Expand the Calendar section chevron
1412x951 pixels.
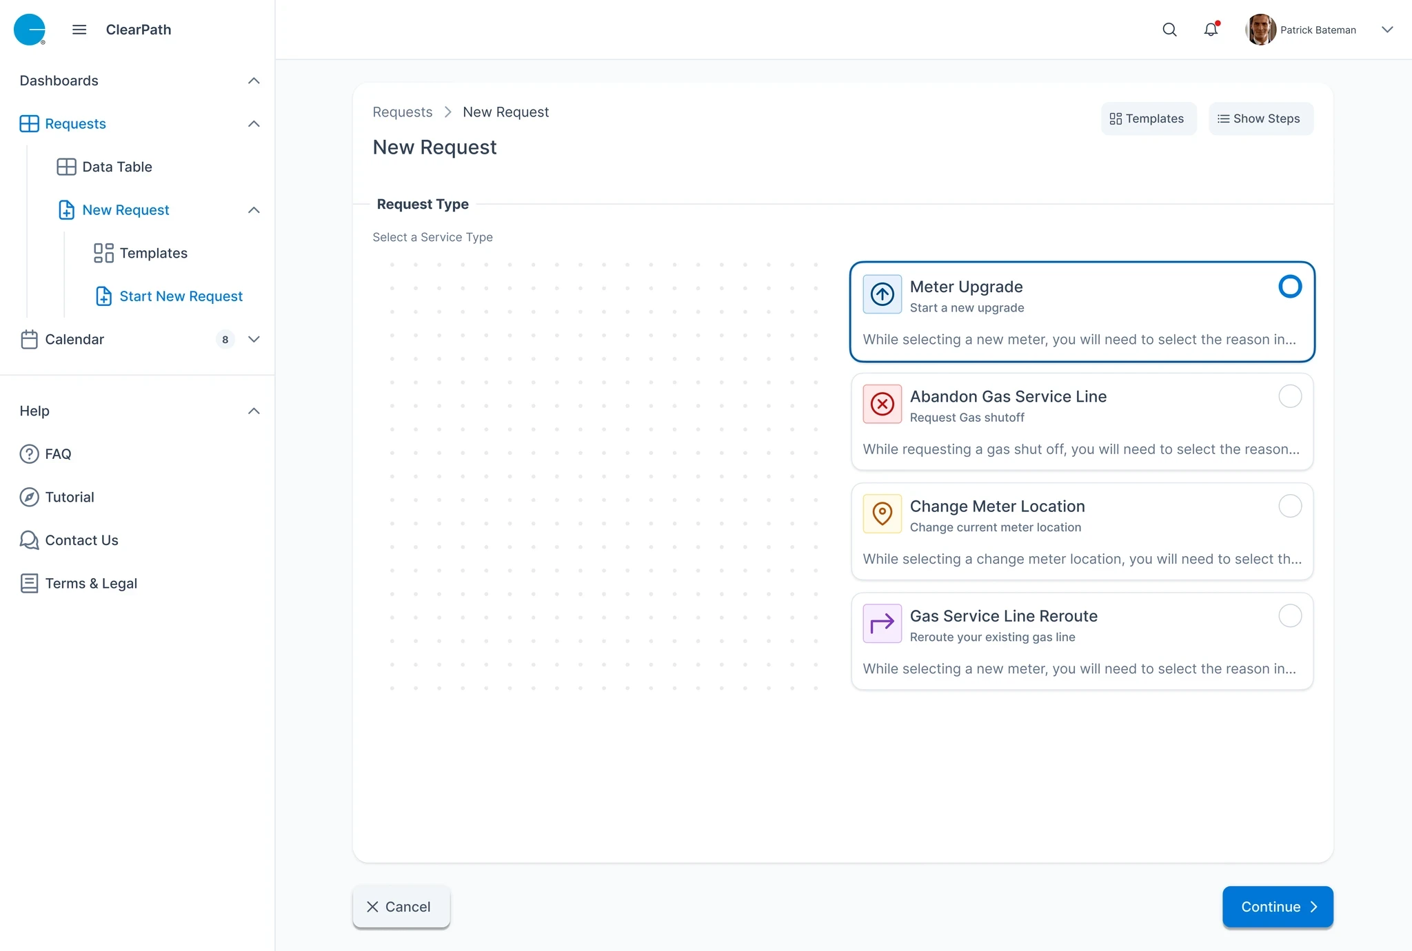tap(254, 339)
